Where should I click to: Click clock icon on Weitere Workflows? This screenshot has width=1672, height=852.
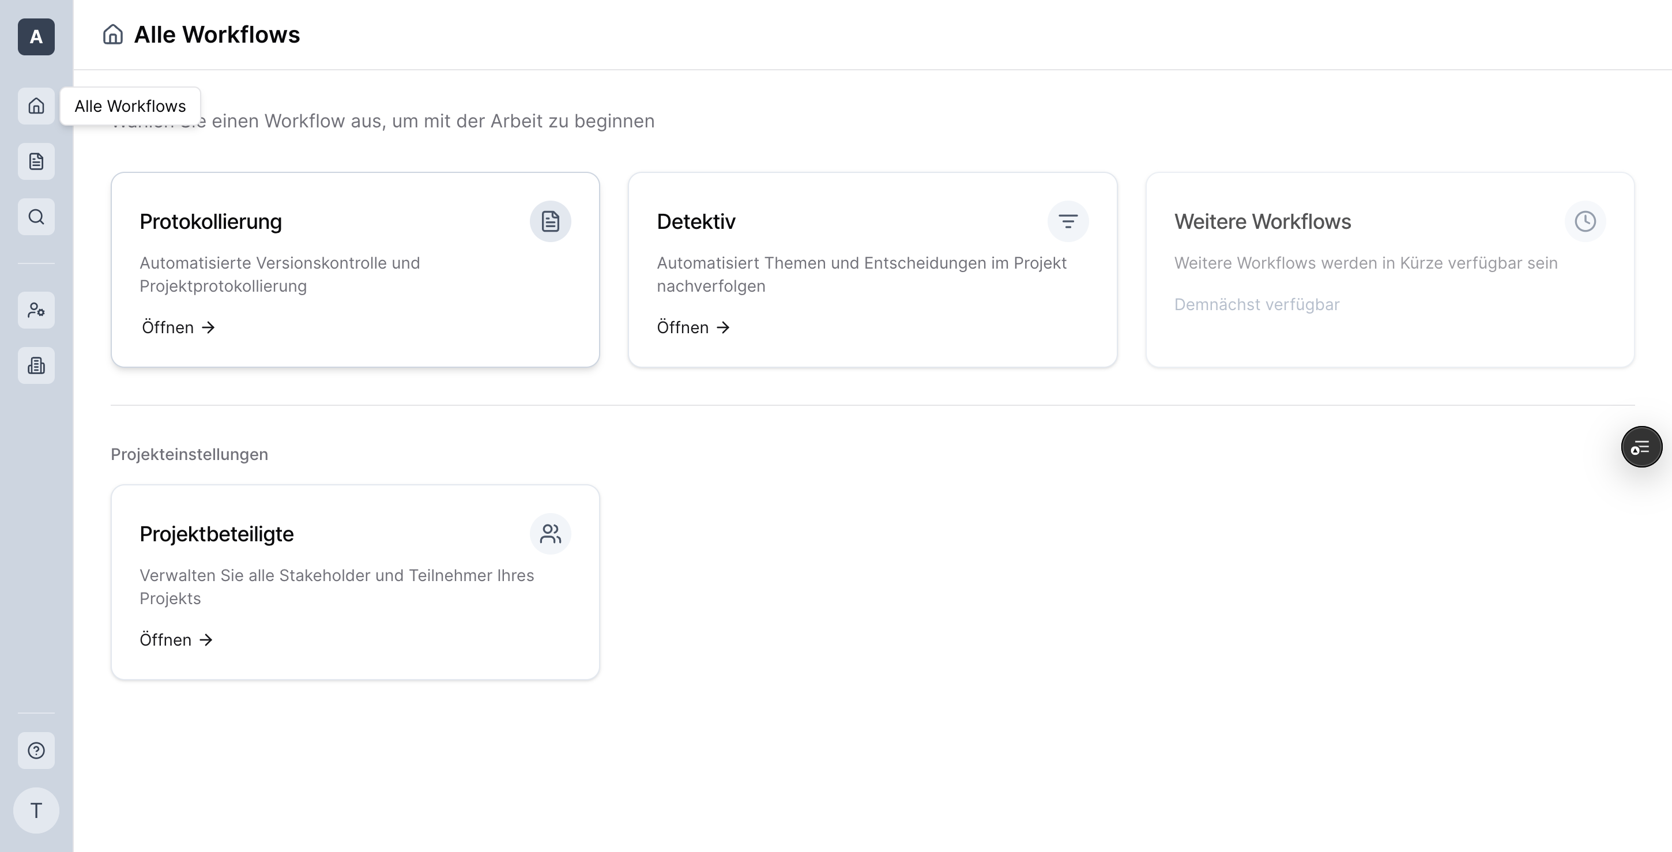point(1585,221)
